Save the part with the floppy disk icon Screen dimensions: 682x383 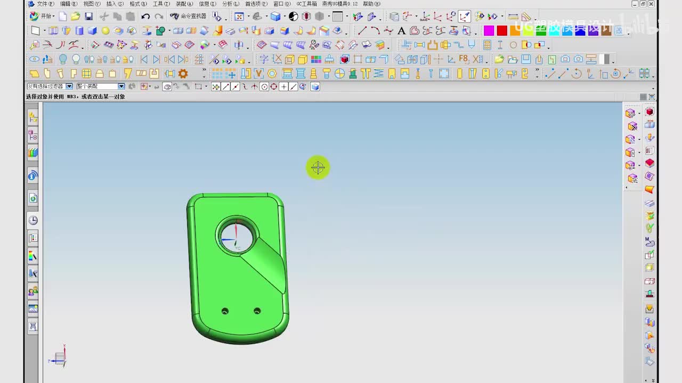coord(89,16)
